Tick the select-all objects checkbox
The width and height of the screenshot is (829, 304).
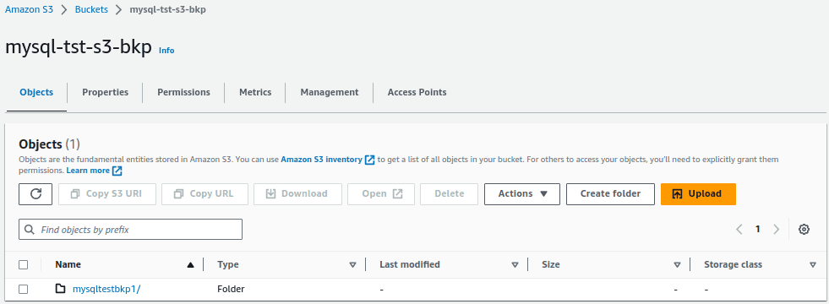click(x=24, y=265)
